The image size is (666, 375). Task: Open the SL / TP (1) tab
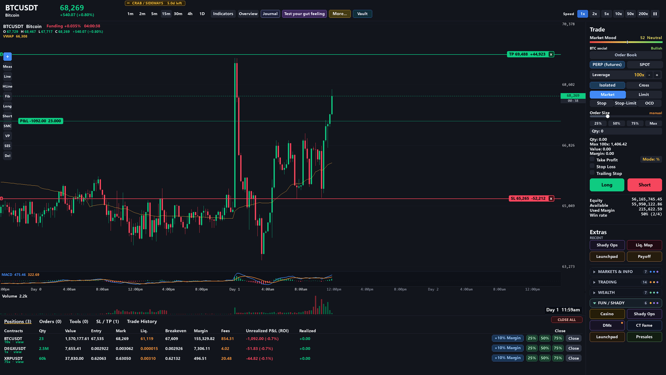coord(107,321)
